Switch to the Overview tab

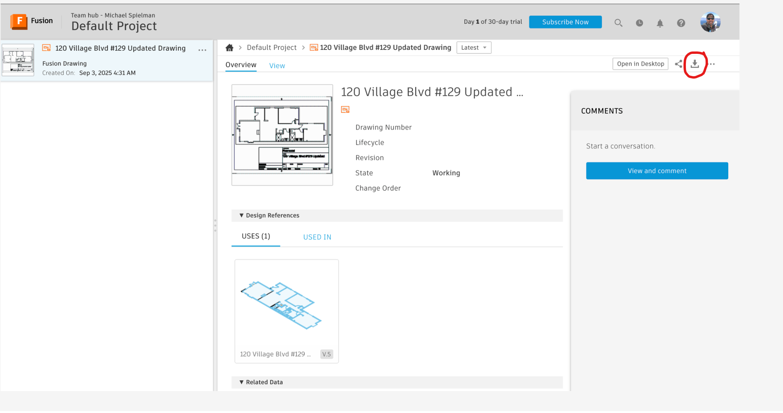(241, 65)
